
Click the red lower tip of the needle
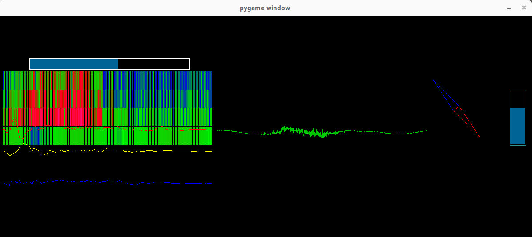coord(478,136)
